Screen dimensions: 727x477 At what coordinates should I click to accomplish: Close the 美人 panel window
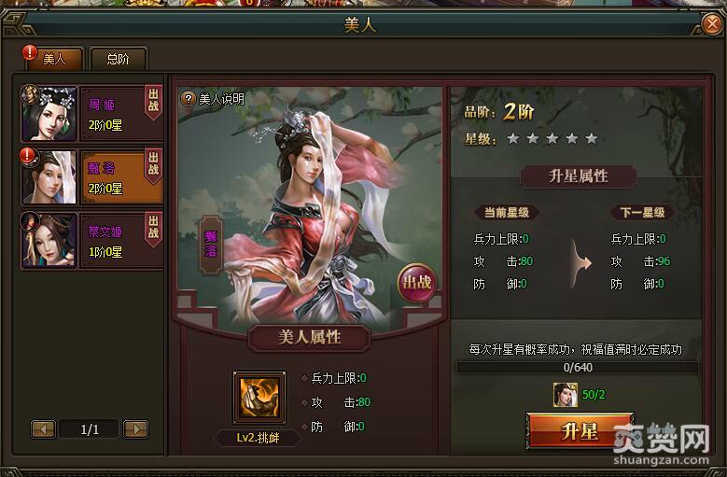[x=712, y=23]
